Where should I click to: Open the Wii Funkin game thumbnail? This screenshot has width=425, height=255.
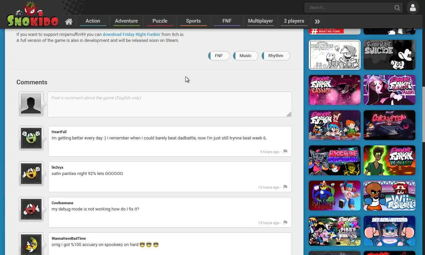pos(389,196)
